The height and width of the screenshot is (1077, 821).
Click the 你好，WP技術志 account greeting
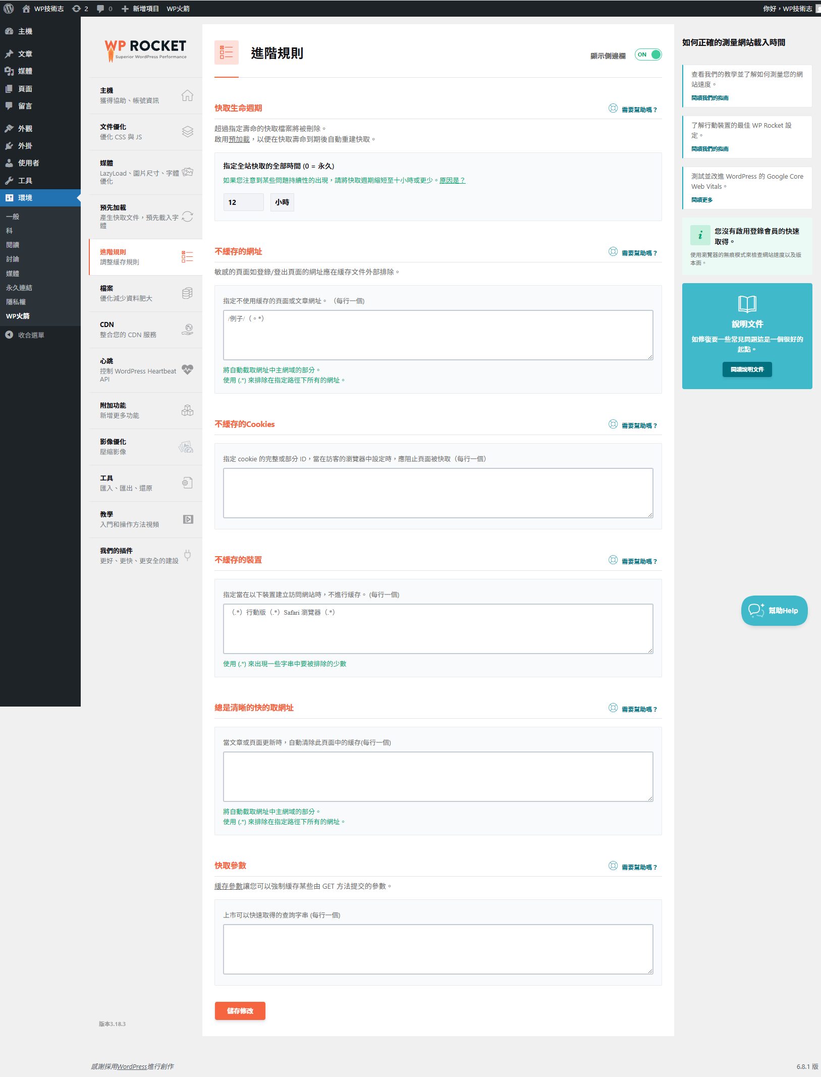pos(787,9)
